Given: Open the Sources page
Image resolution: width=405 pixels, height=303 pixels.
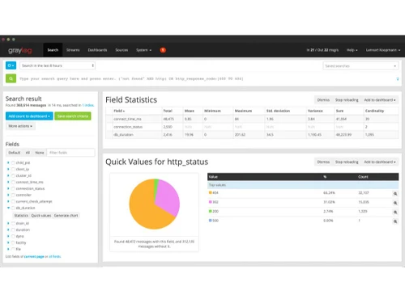Looking at the screenshot, I should (x=122, y=50).
